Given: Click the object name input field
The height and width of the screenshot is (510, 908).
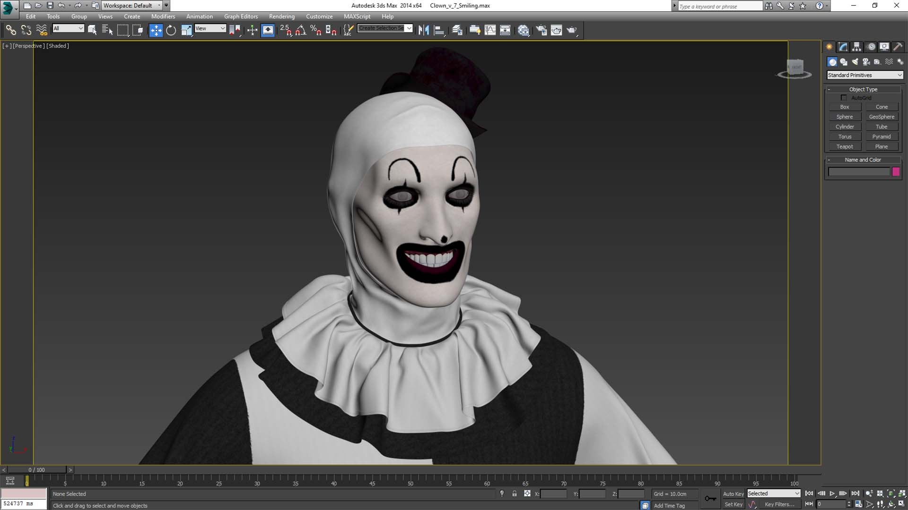Looking at the screenshot, I should 859,172.
